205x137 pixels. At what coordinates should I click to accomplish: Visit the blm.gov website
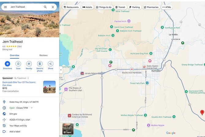pos(13,114)
